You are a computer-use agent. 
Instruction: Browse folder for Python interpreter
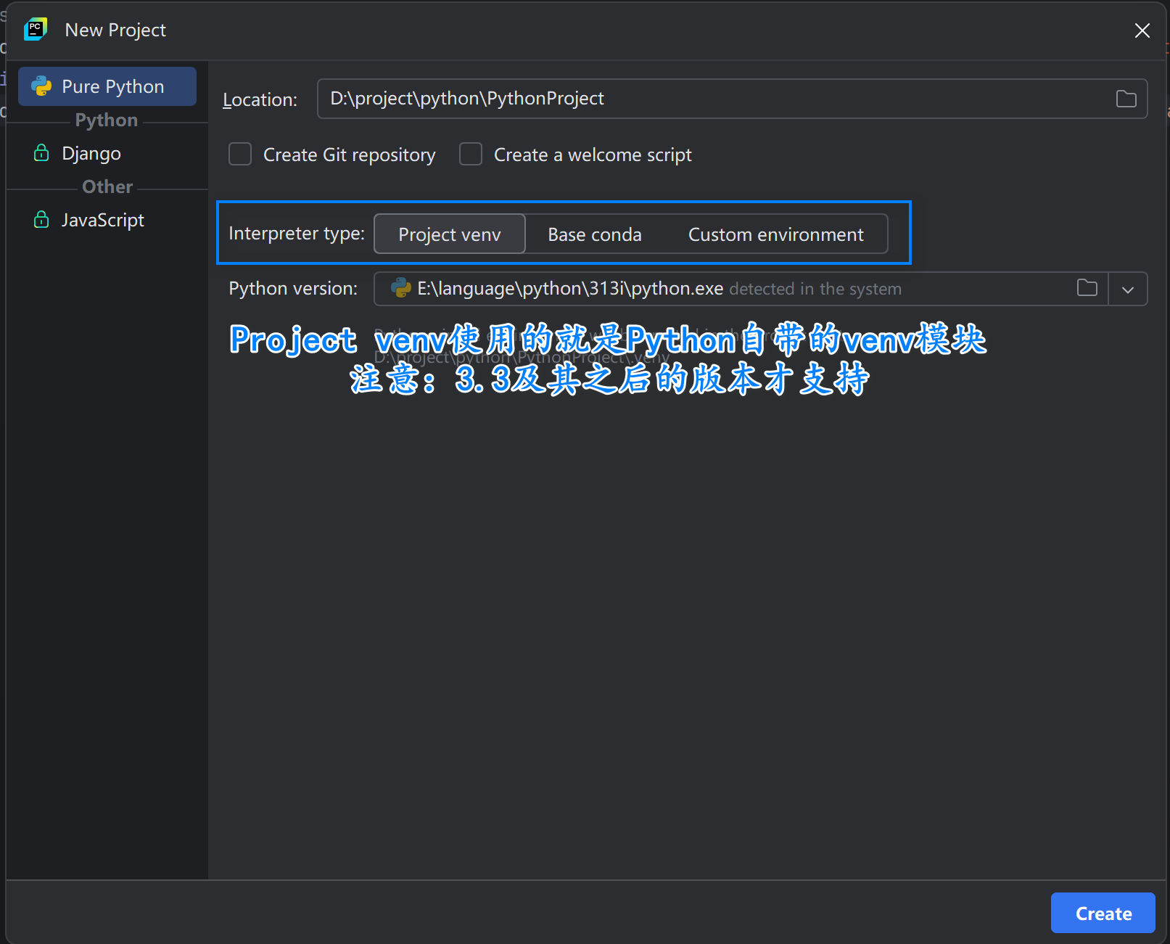[1087, 288]
